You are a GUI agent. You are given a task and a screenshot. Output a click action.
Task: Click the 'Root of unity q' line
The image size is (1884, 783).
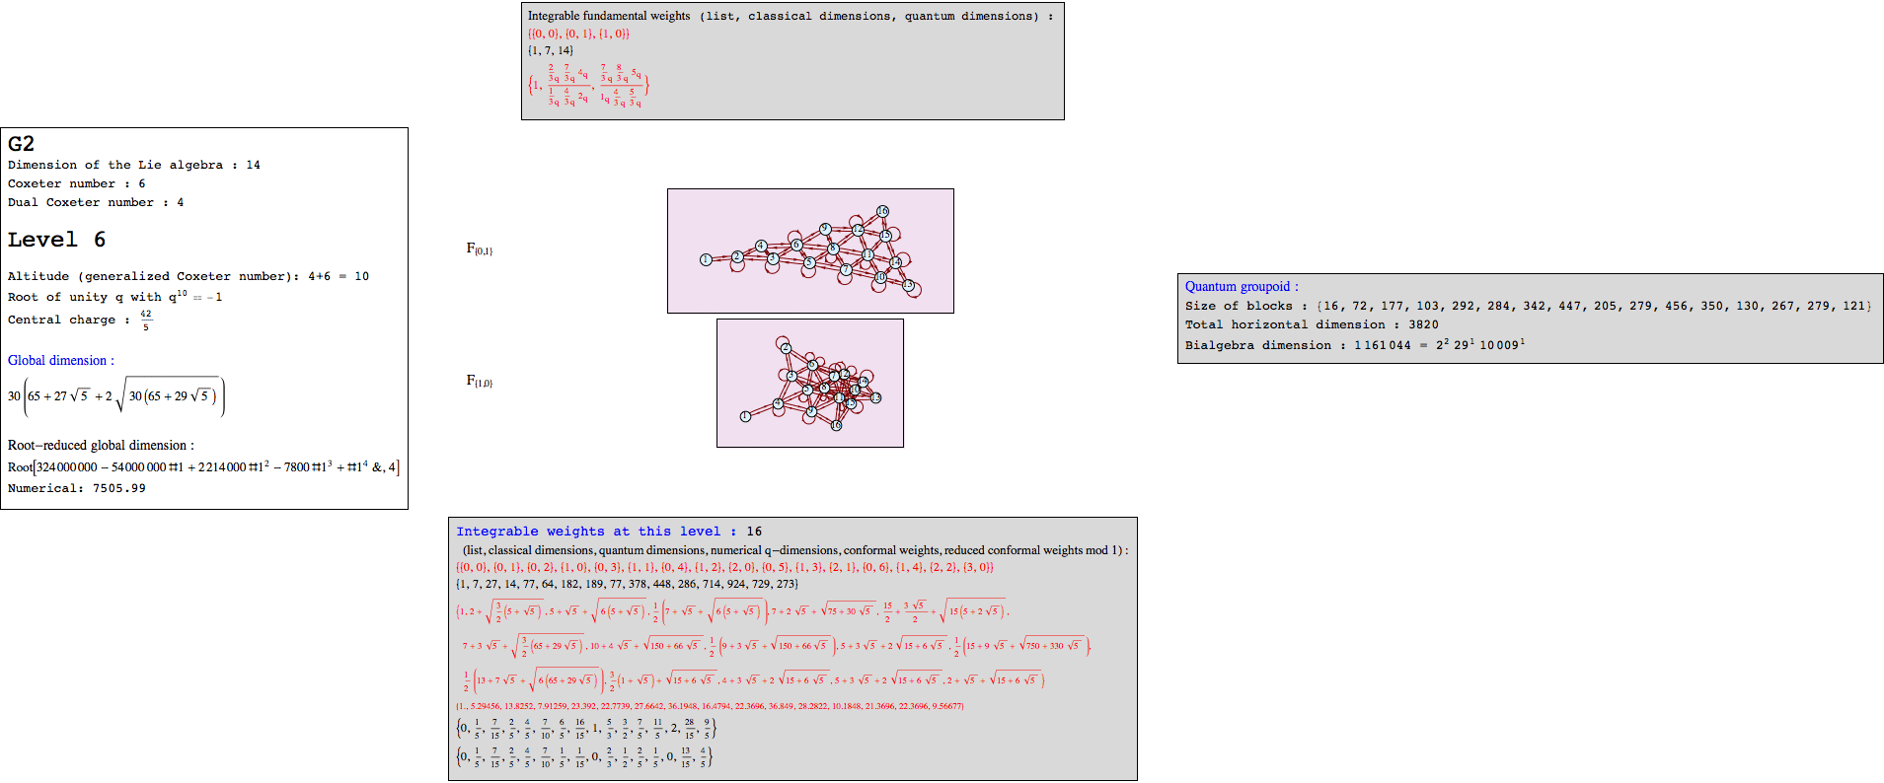115,296
